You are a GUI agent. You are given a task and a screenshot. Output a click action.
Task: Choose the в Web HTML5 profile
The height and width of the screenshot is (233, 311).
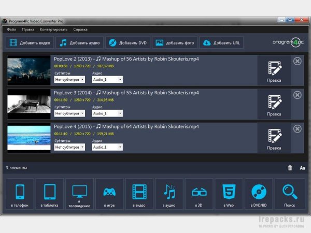229,194
